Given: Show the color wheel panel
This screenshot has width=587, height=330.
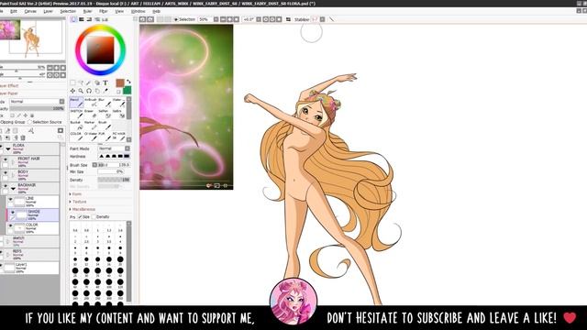Looking at the screenshot, I should tap(73, 19).
